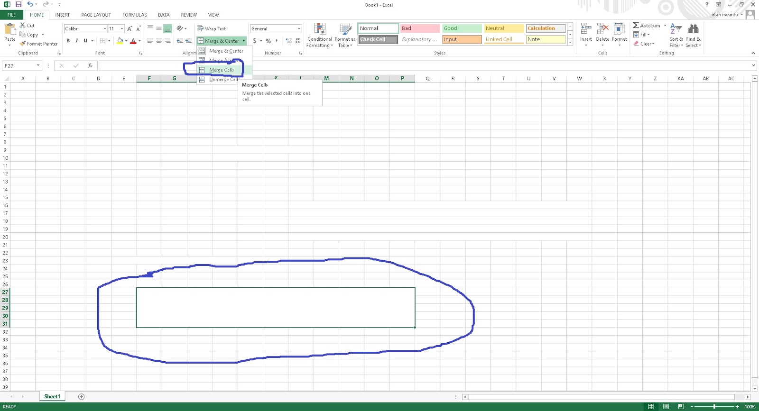
Task: Click the Insert Function fx icon
Action: (x=90, y=66)
